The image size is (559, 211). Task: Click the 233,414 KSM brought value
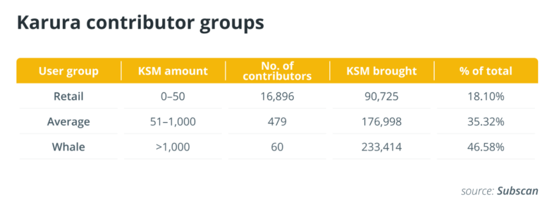tap(382, 147)
